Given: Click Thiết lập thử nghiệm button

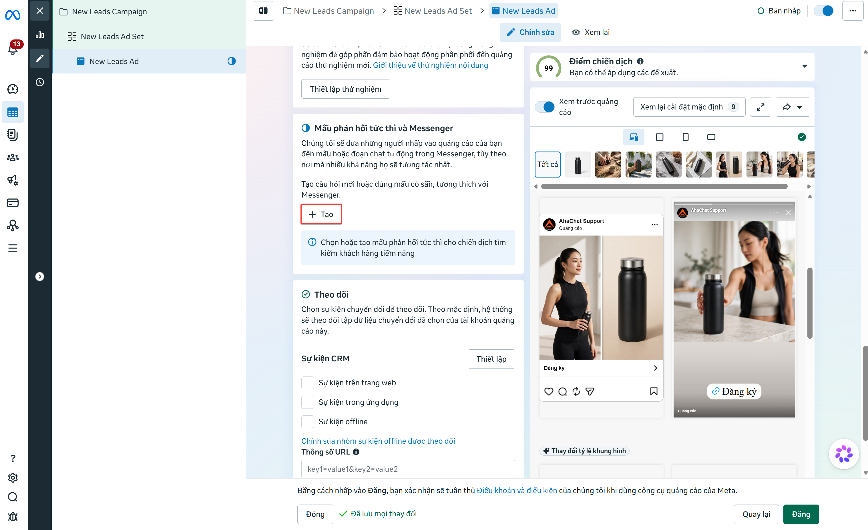Looking at the screenshot, I should point(345,89).
